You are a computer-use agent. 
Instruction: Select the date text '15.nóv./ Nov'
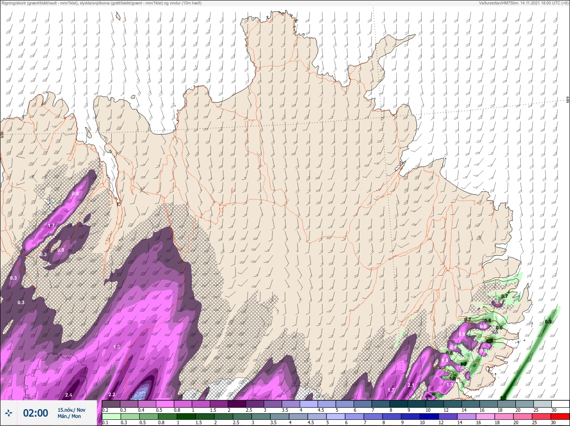(71, 410)
